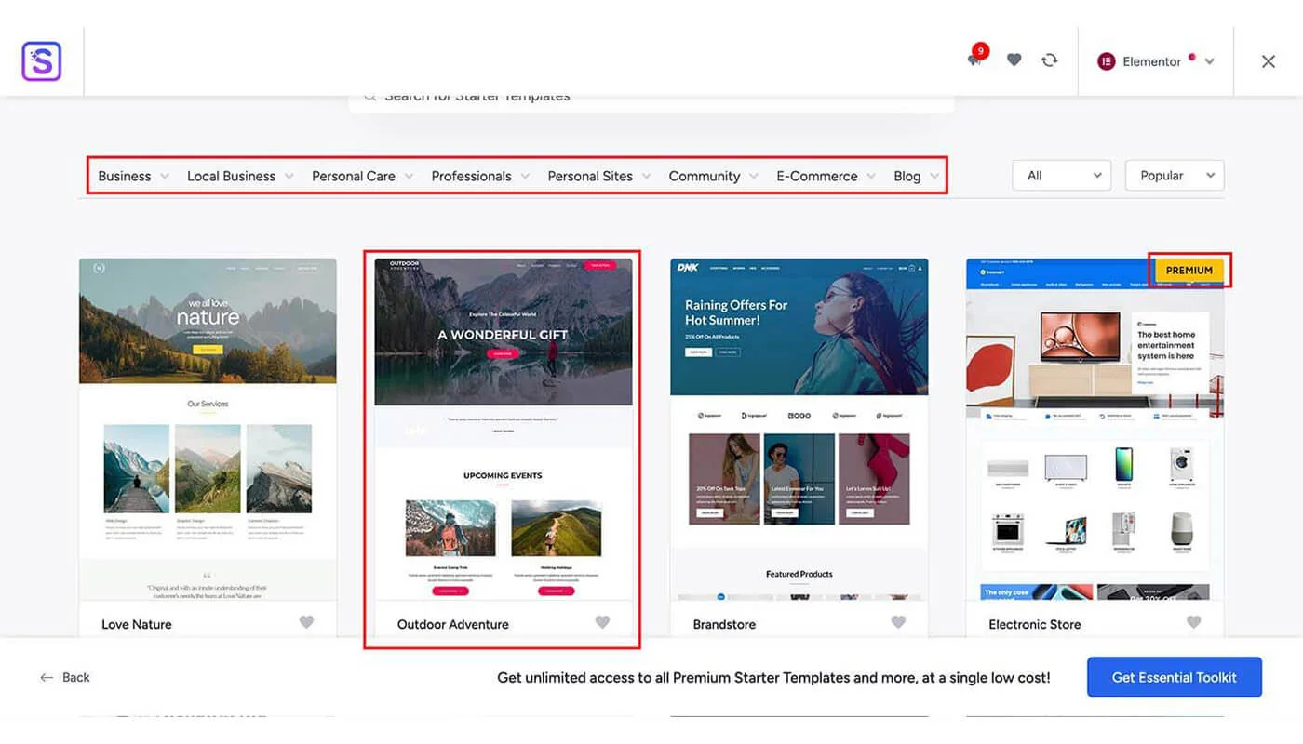Open the announcements megaphone icon with badge
This screenshot has height=744, width=1303.
click(974, 60)
